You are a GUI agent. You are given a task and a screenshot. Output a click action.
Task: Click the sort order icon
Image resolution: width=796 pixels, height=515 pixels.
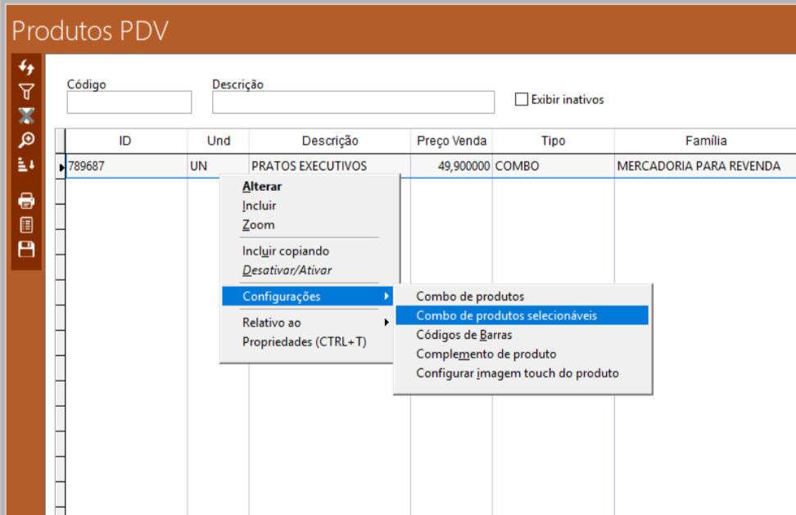(26, 165)
